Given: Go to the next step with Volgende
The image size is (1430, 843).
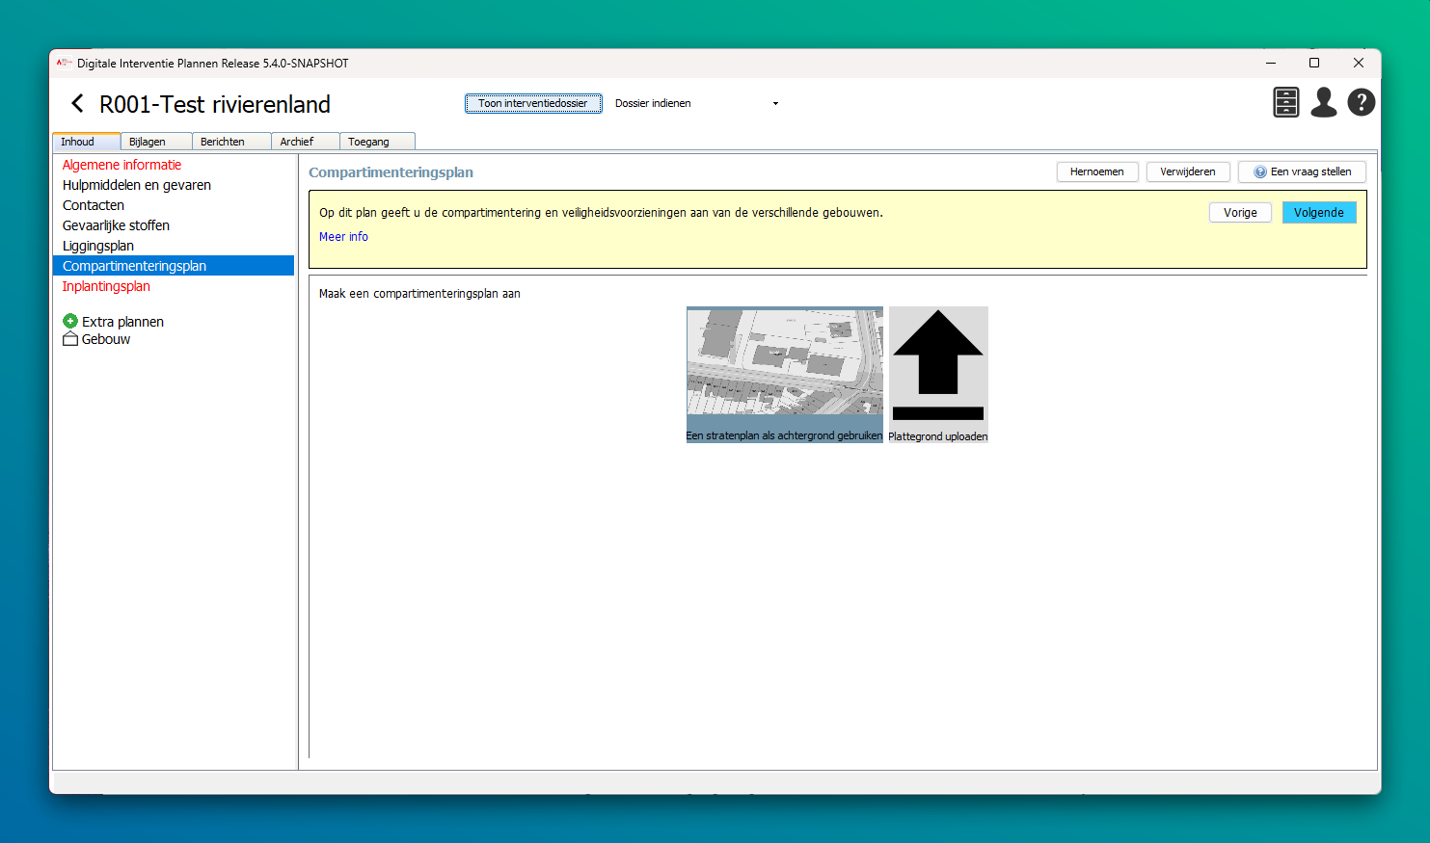Looking at the screenshot, I should pos(1319,213).
